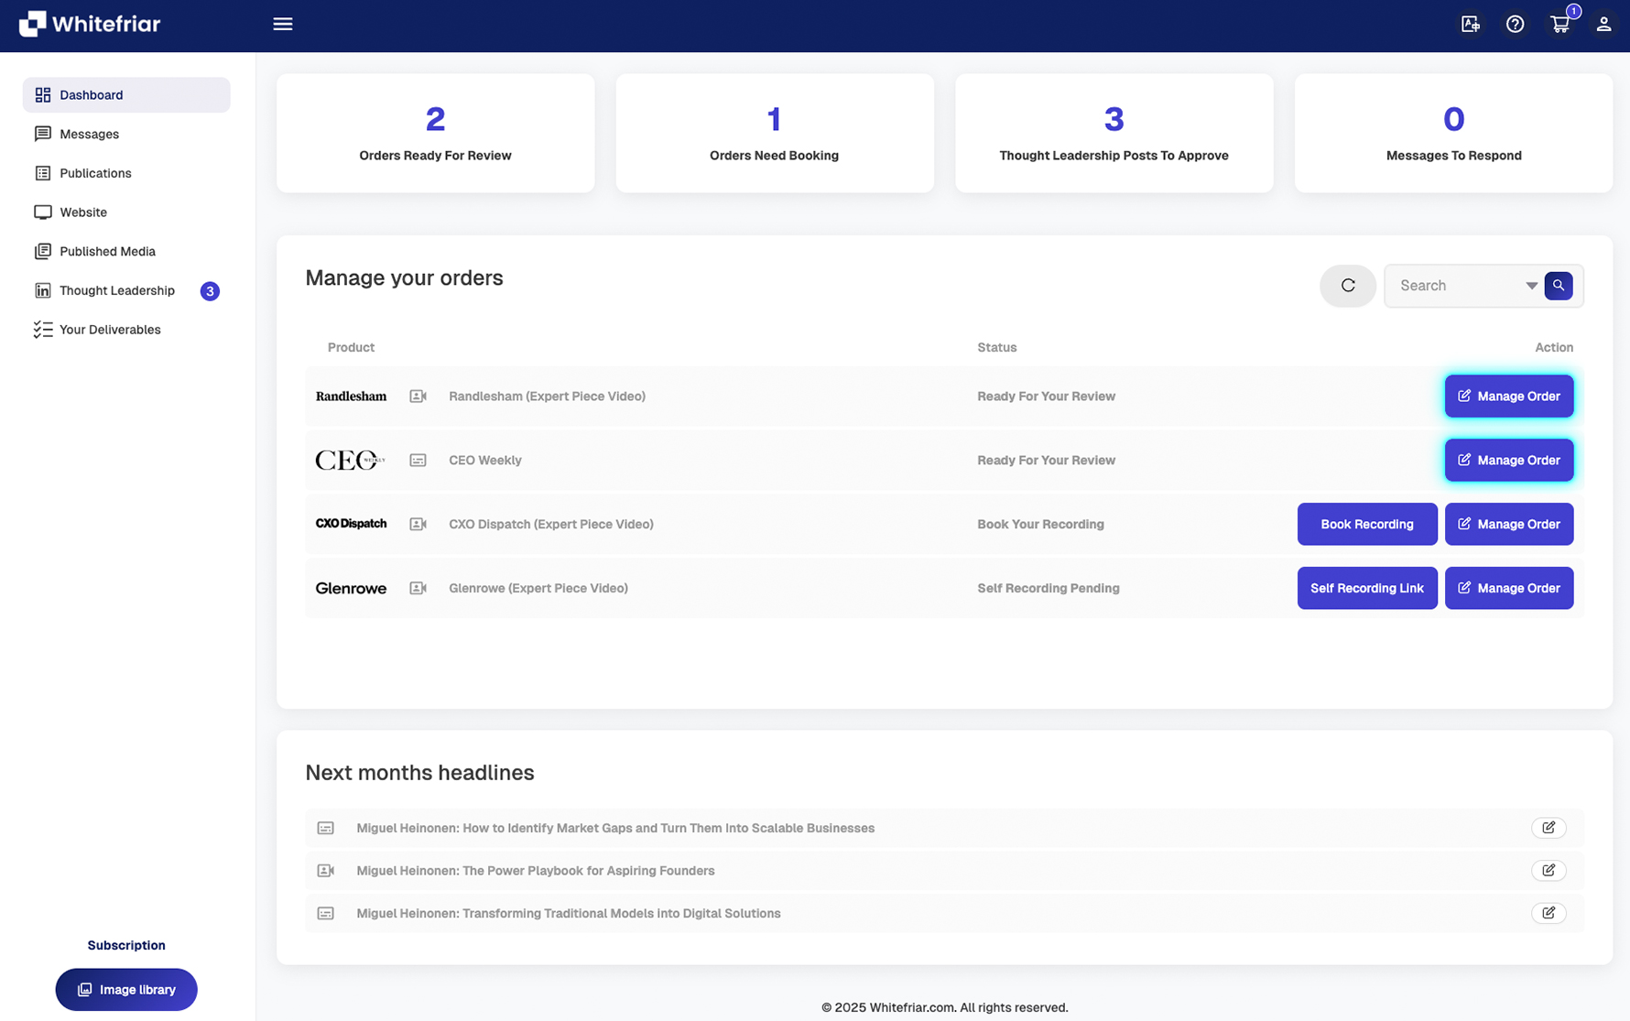Open Messages in the sidebar

[89, 134]
